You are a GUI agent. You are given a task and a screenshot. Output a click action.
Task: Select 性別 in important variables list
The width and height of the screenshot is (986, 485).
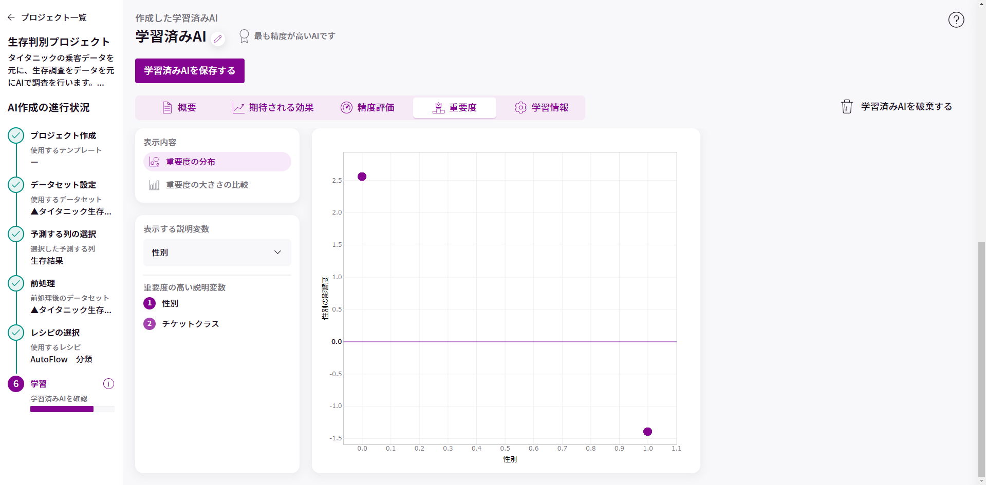(x=170, y=303)
